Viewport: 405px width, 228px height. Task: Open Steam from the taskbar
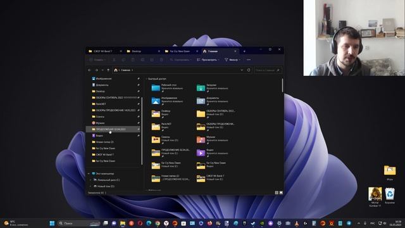[253, 223]
